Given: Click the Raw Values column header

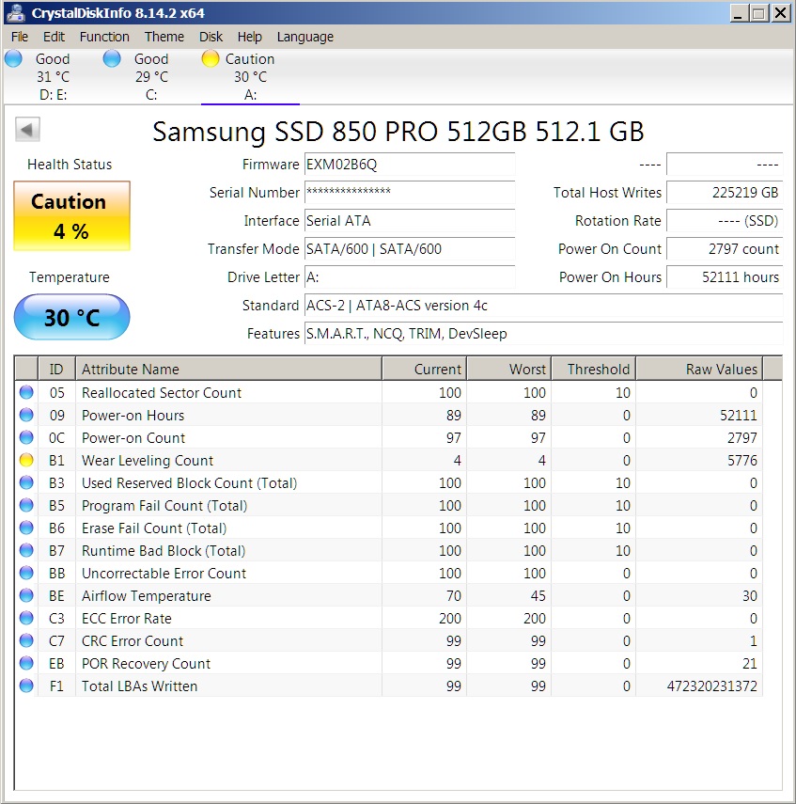Looking at the screenshot, I should (699, 369).
